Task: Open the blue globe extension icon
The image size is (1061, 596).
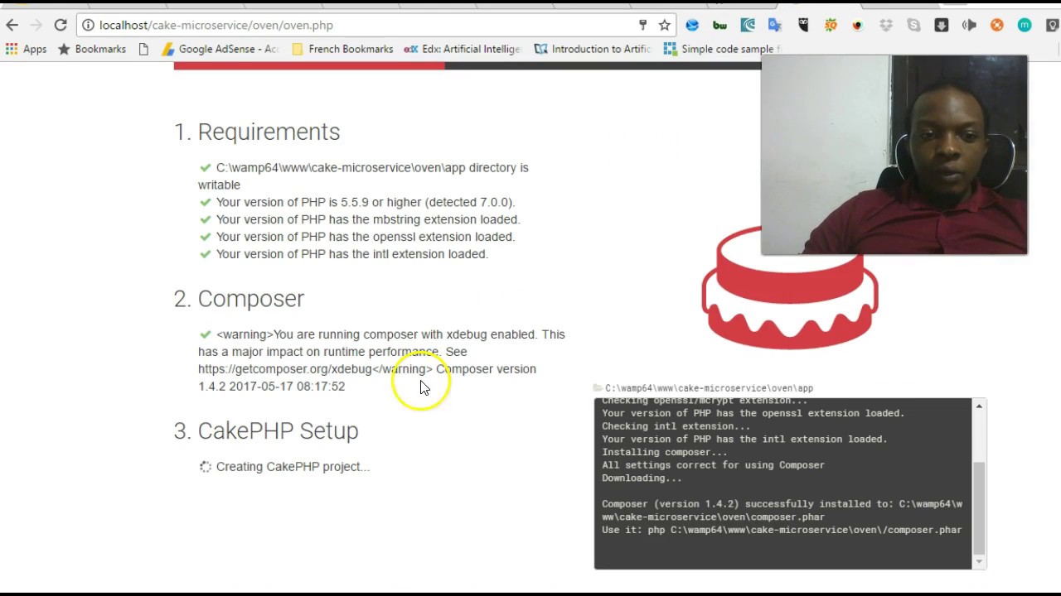Action: 692,26
